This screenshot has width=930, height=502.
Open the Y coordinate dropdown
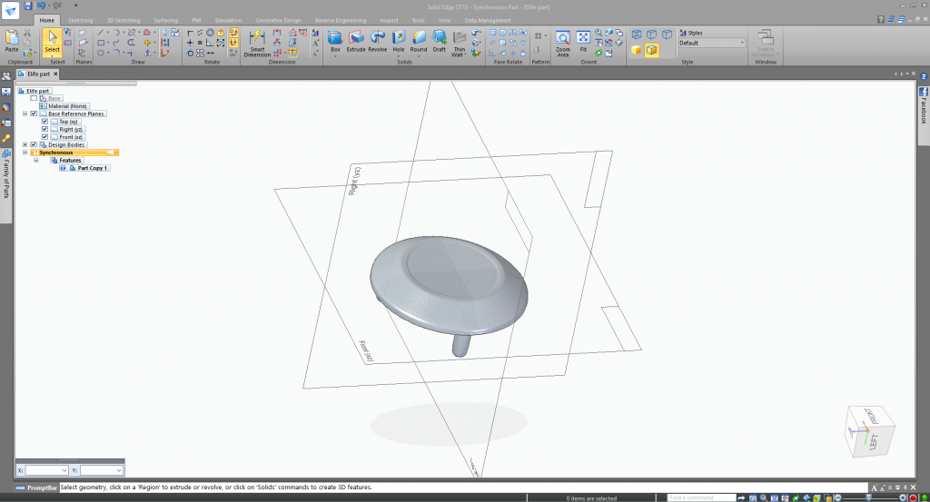click(119, 470)
